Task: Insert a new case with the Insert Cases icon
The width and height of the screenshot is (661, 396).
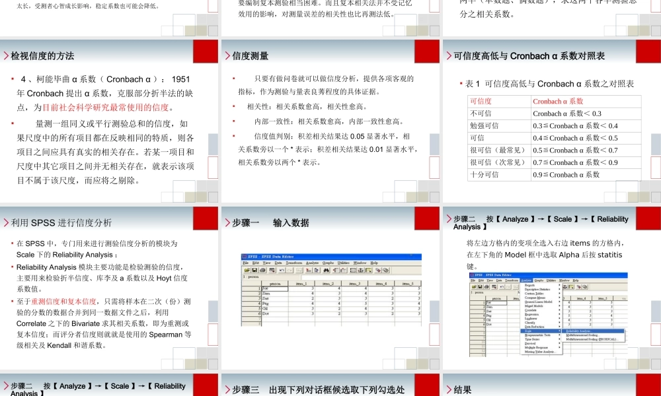Action: [336, 270]
